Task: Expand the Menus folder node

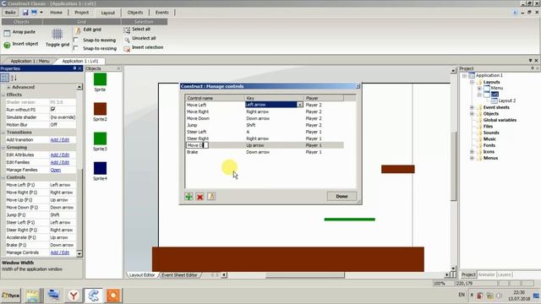Action: [x=472, y=158]
